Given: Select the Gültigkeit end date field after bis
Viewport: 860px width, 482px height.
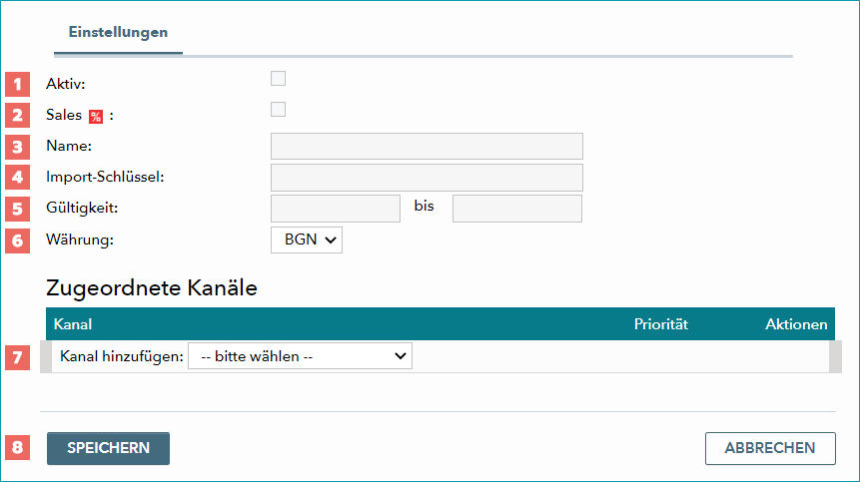Looking at the screenshot, I should click(x=517, y=209).
